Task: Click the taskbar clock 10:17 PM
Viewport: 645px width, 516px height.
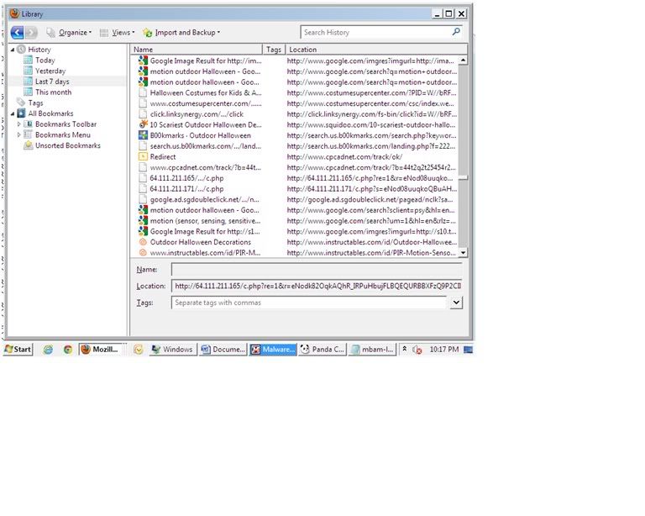Action: click(444, 350)
